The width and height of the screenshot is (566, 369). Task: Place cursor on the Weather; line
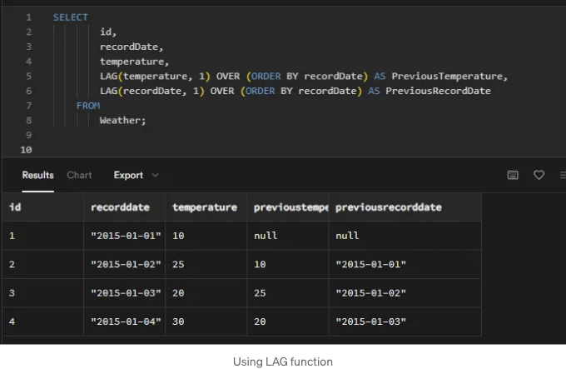click(122, 120)
